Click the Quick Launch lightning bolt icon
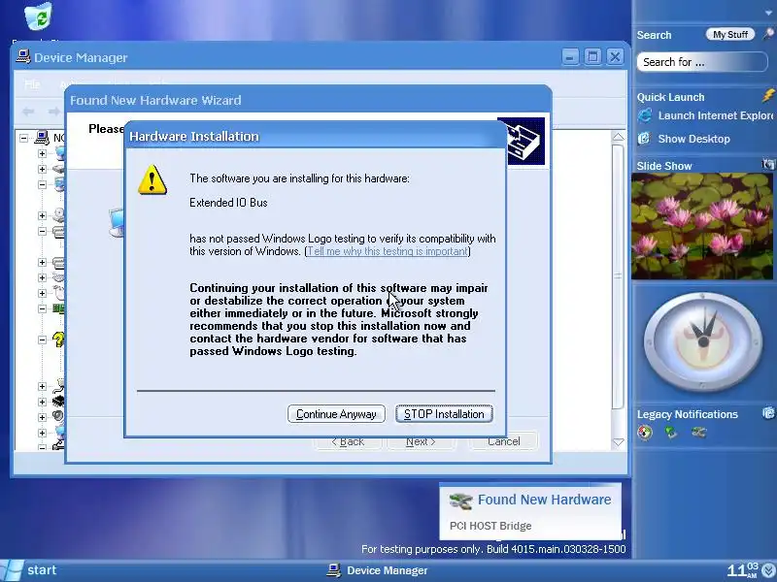 [x=768, y=95]
